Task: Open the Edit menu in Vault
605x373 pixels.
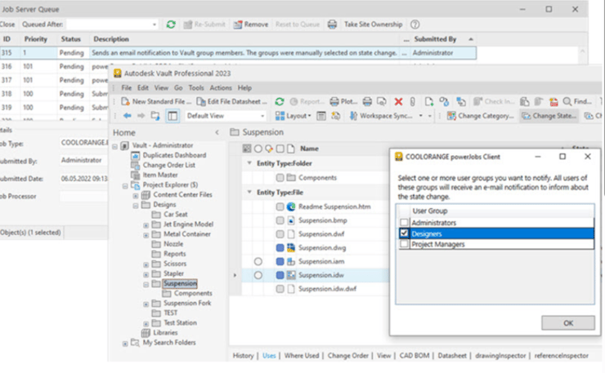Action: pos(143,88)
